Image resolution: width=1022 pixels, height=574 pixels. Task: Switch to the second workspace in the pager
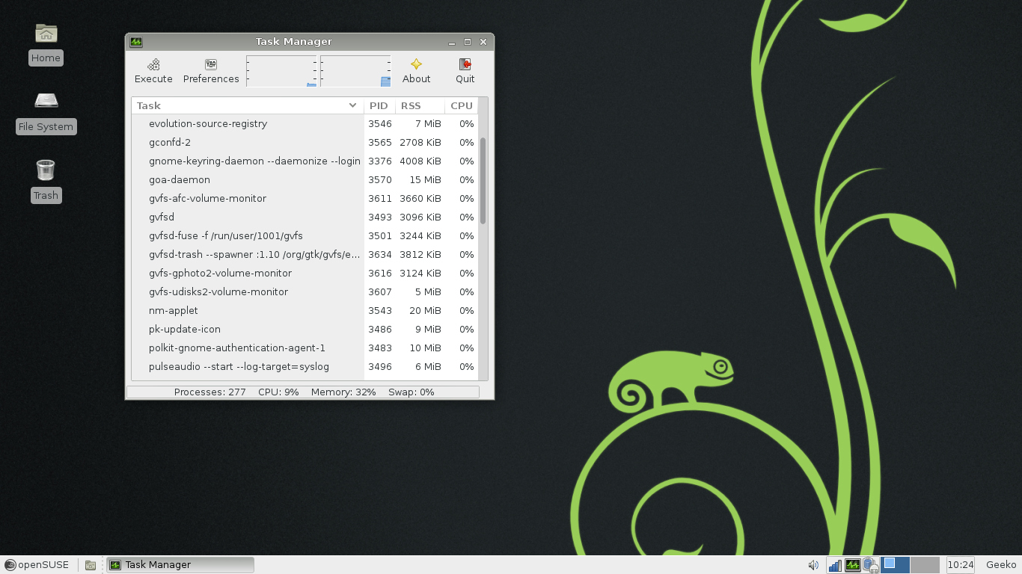click(925, 565)
